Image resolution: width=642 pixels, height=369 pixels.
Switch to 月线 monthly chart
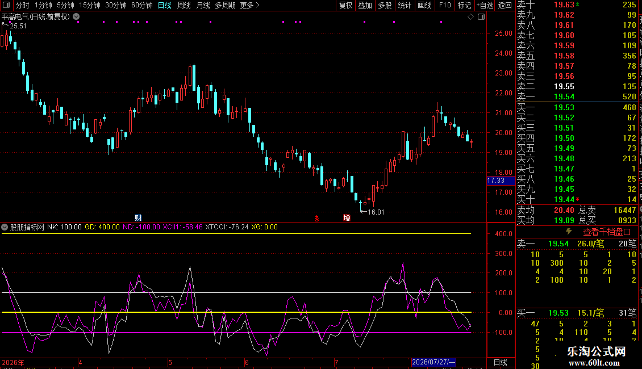tap(203, 5)
